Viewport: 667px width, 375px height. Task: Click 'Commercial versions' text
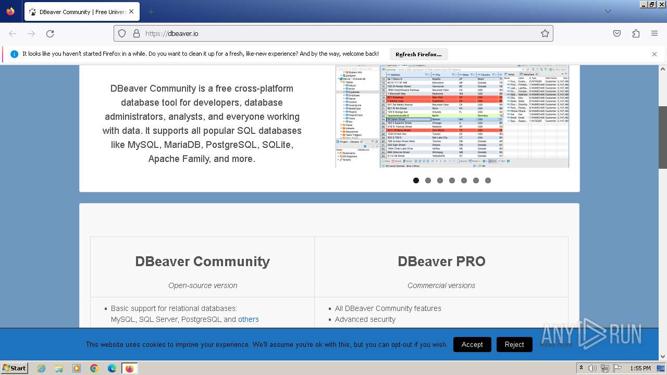441,285
